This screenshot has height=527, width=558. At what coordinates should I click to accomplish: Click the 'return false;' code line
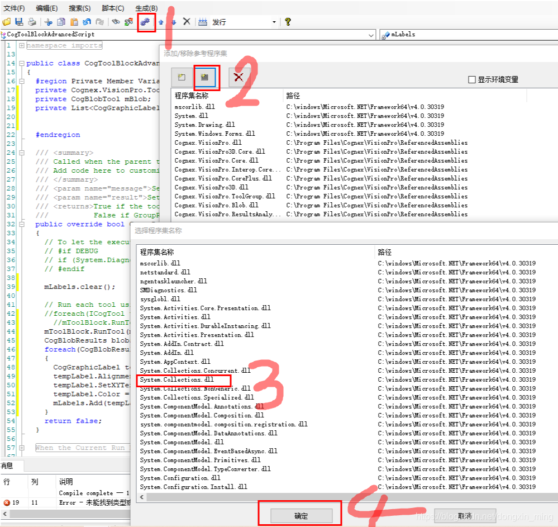point(73,421)
